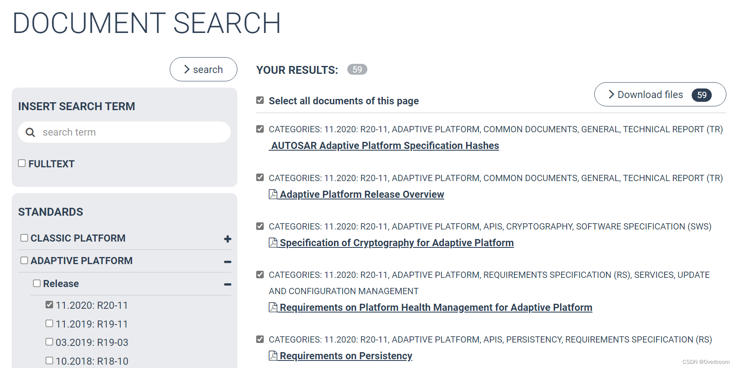Focus the search term input field
736x368 pixels.
125,132
